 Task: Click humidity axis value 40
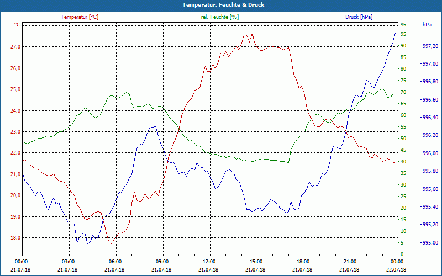(x=403, y=161)
